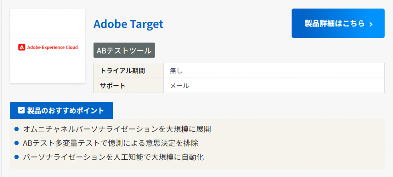Click the Adobe Experience Cloud logo text
393x177 pixels.
point(52,47)
